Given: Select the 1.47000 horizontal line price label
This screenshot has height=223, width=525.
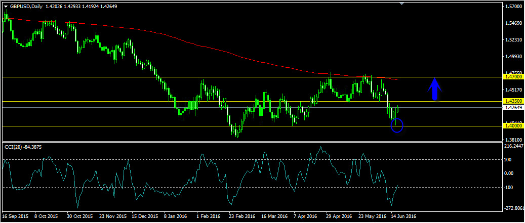Looking at the screenshot, I should pos(514,76).
